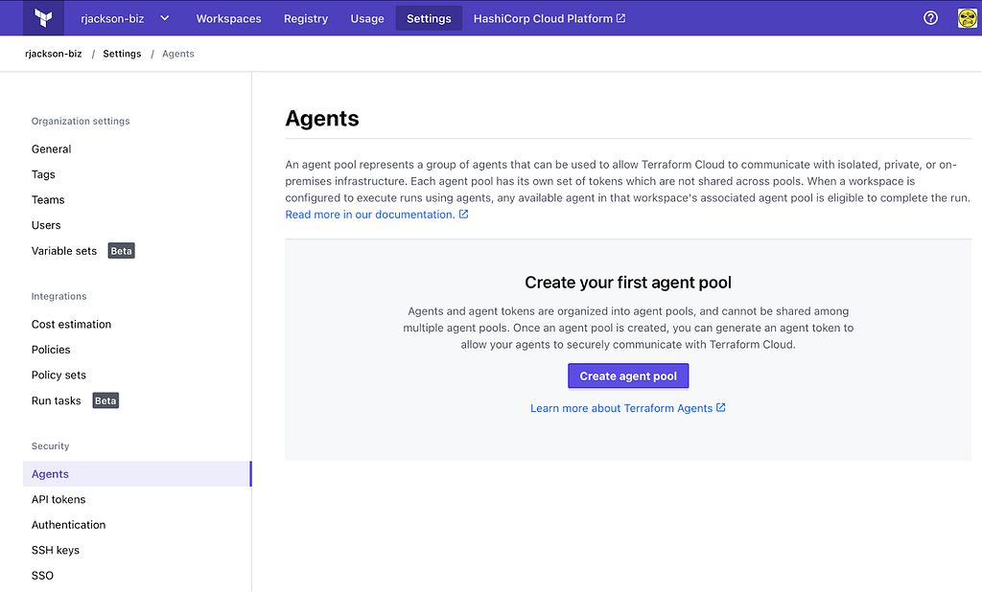Viewport: 982px width, 592px height.
Task: Click the Terraform logo icon
Action: click(43, 18)
